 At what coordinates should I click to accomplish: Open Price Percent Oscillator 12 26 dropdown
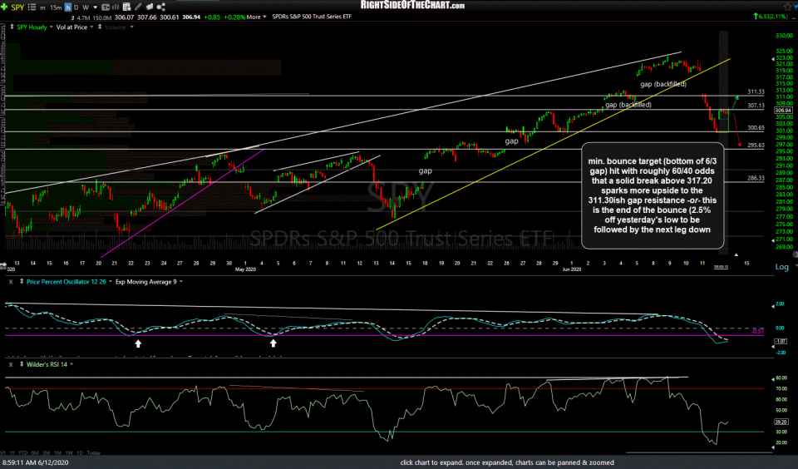coord(110,282)
